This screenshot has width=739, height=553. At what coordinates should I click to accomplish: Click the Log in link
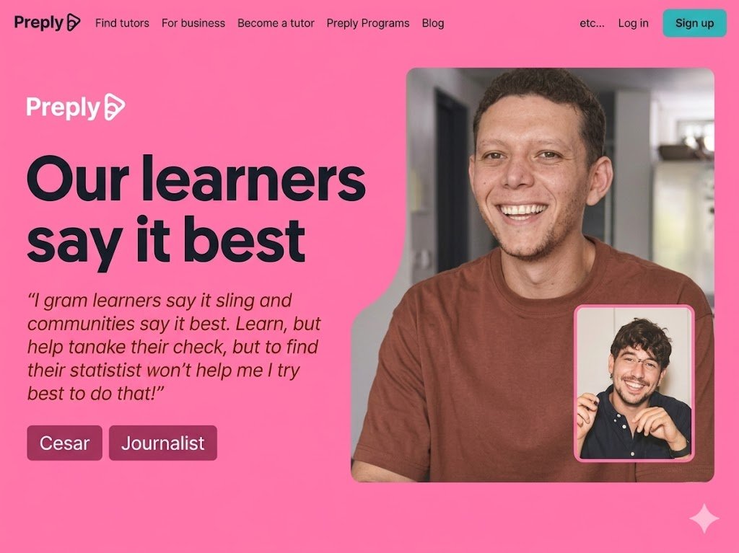(x=633, y=23)
